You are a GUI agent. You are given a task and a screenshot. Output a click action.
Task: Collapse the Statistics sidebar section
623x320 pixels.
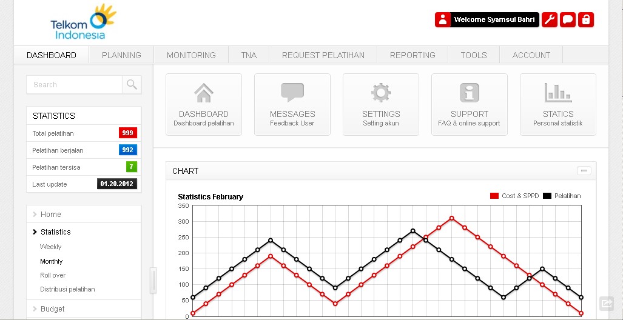click(55, 232)
